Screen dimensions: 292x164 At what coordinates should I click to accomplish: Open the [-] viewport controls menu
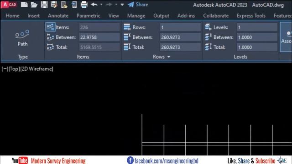point(5,69)
